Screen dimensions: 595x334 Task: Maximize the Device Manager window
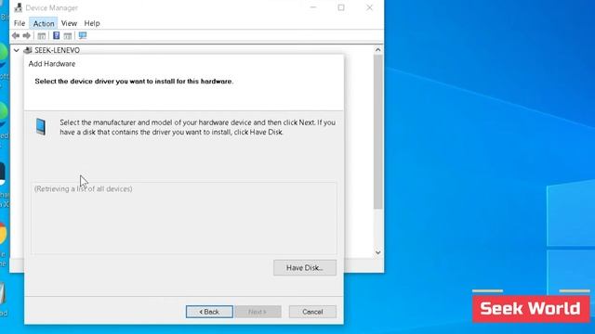(x=341, y=7)
